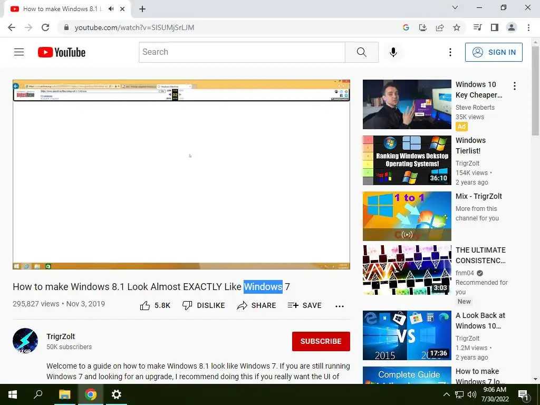The height and width of the screenshot is (405, 540).
Task: Open taskbar clock 9:06 AM
Action: click(x=495, y=394)
